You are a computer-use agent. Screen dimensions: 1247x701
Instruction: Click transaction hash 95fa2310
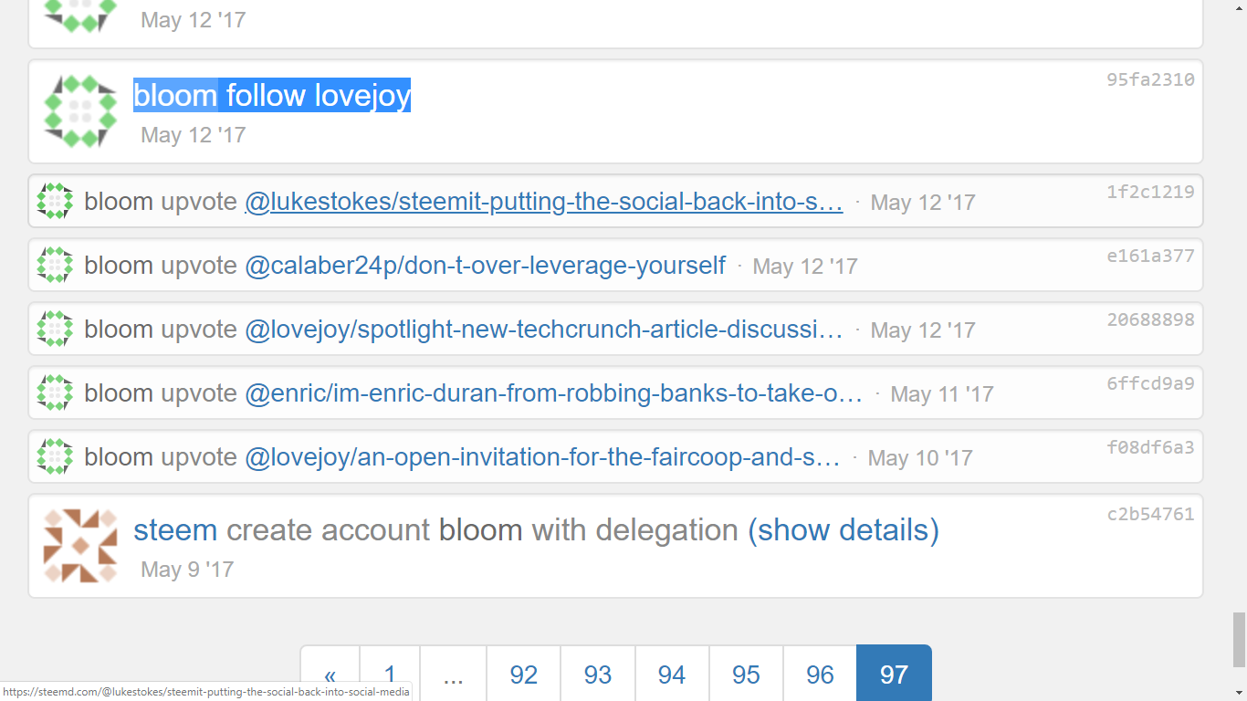pyautogui.click(x=1150, y=79)
